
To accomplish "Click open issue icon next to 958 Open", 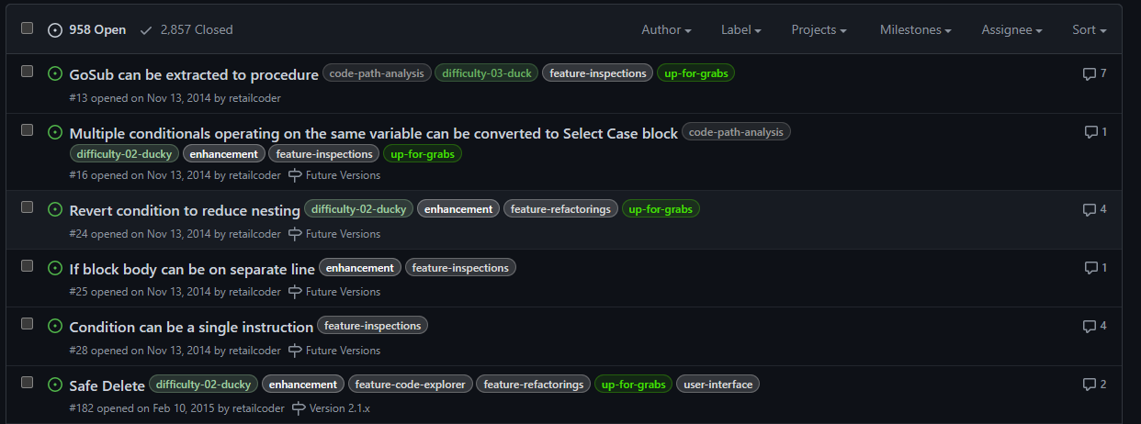I will coord(55,29).
